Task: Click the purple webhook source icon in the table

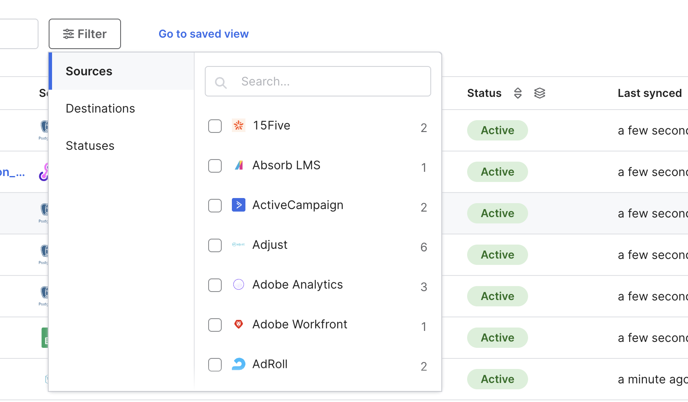Action: [44, 172]
